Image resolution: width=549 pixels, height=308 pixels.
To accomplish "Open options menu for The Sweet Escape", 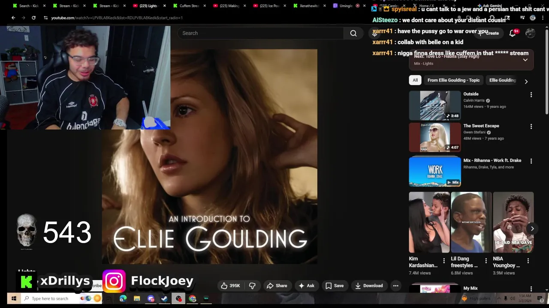I will 531,127.
